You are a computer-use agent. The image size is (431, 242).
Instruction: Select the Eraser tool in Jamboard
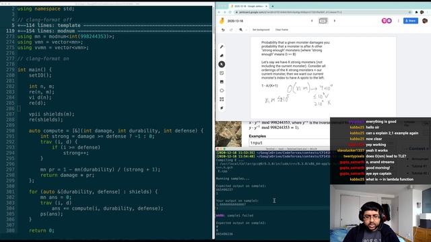point(222,56)
